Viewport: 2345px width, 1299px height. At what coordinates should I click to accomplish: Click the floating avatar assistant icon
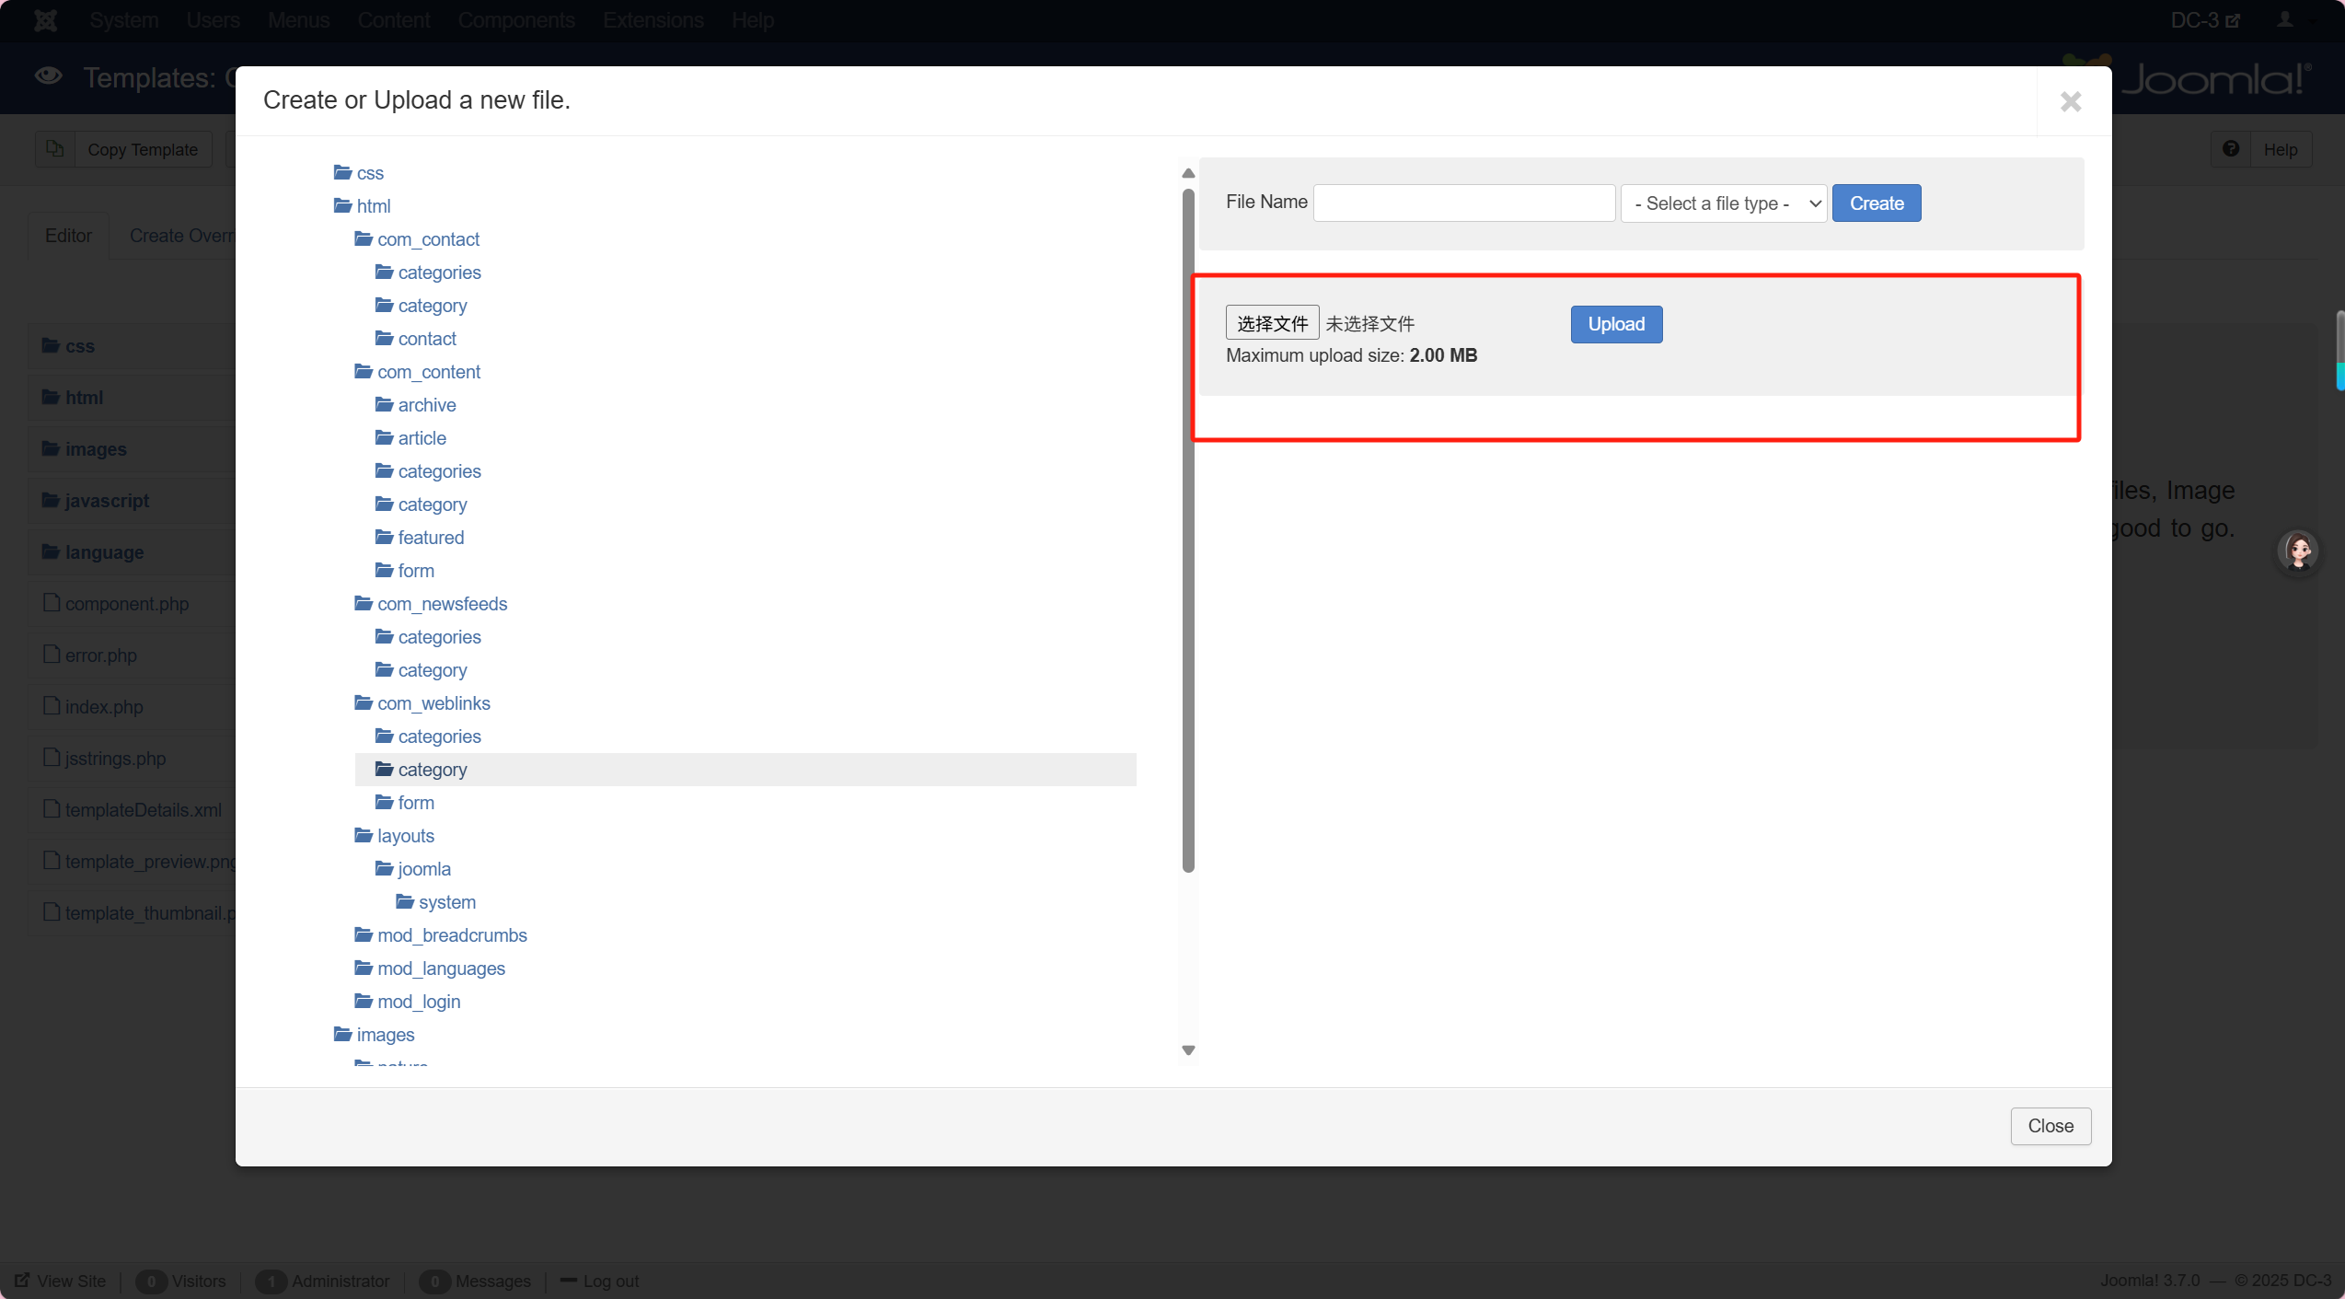[x=2298, y=551]
